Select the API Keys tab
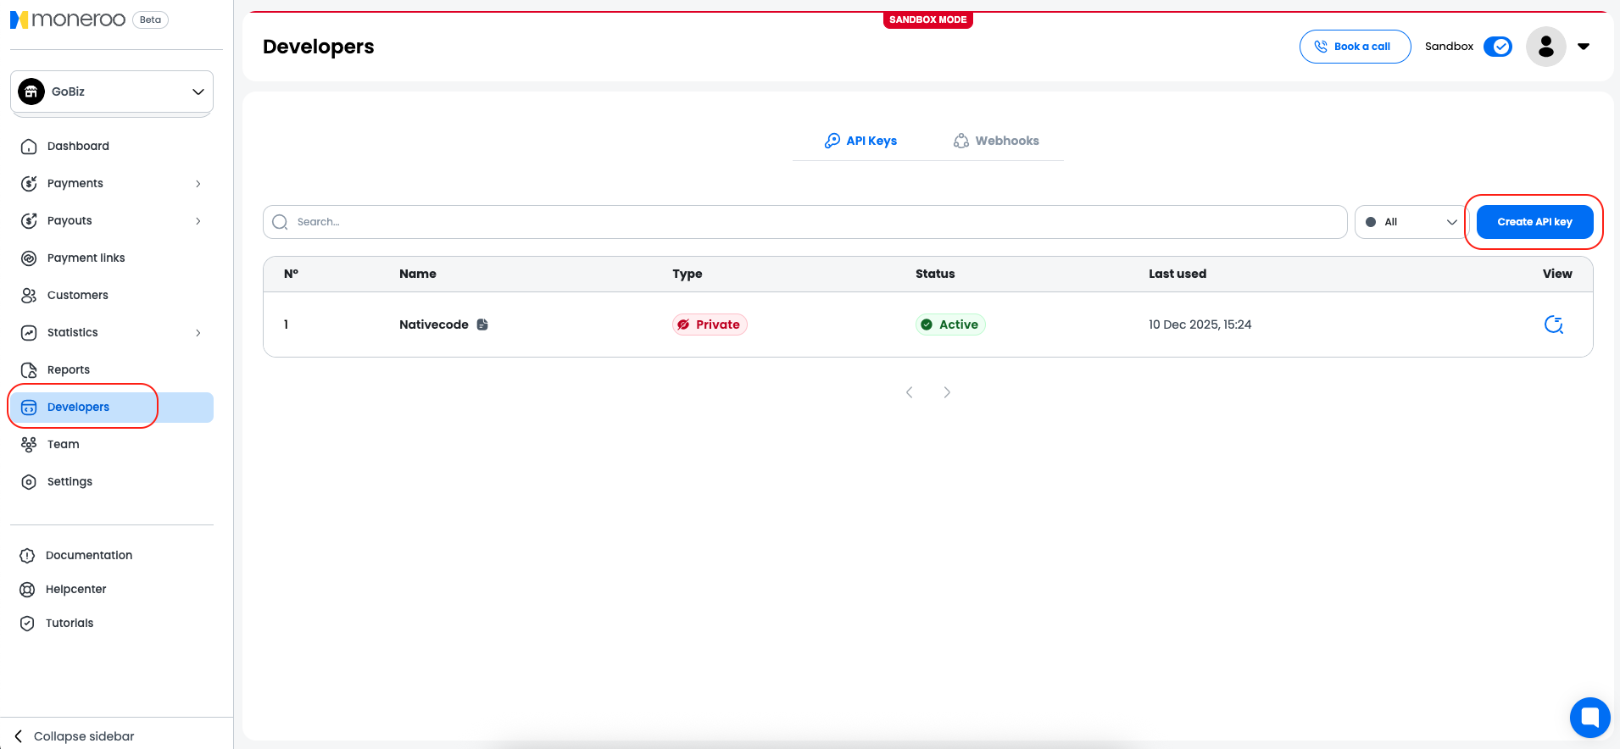 (860, 141)
